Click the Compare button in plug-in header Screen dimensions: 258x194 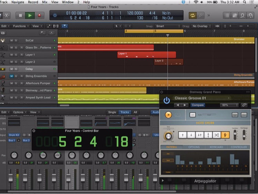coord(198,105)
